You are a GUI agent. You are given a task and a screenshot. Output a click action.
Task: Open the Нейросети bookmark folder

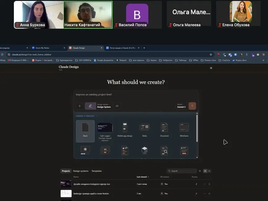pos(166,60)
